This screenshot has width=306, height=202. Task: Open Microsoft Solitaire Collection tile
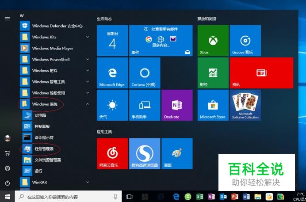pyautogui.click(x=245, y=105)
